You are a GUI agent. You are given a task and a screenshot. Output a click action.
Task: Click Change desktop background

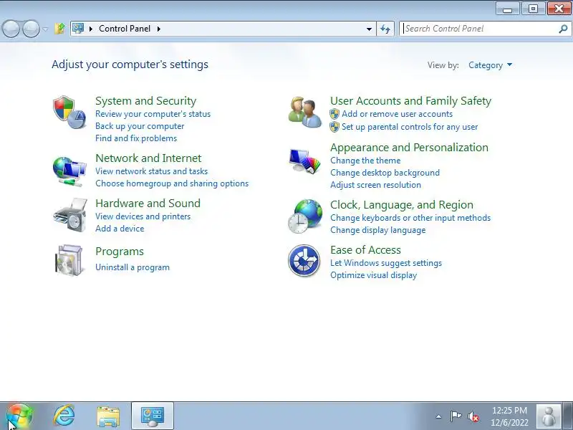pyautogui.click(x=385, y=173)
